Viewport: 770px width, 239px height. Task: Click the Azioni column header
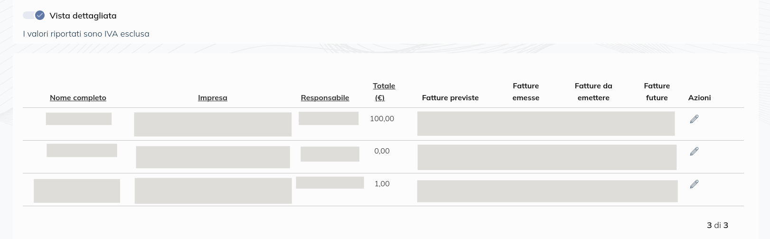point(699,97)
